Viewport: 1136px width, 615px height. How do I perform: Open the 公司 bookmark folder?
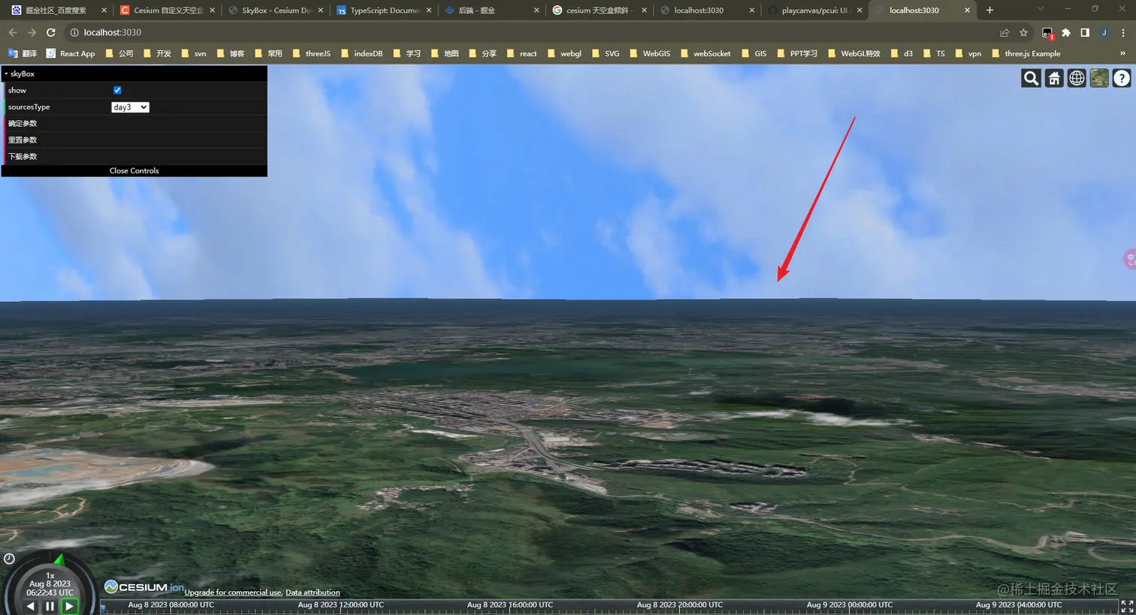click(x=119, y=53)
